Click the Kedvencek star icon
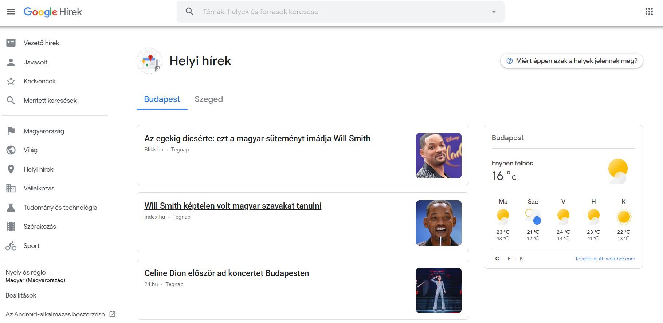 pyautogui.click(x=11, y=81)
